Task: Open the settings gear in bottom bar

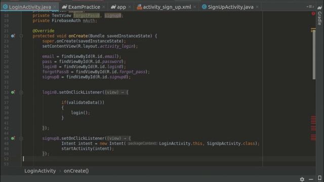Action: [302, 179]
